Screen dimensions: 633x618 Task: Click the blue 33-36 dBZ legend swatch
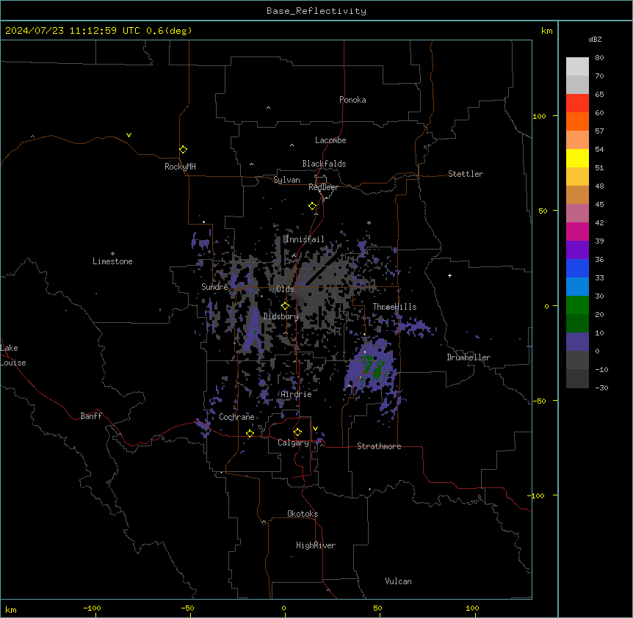577,268
